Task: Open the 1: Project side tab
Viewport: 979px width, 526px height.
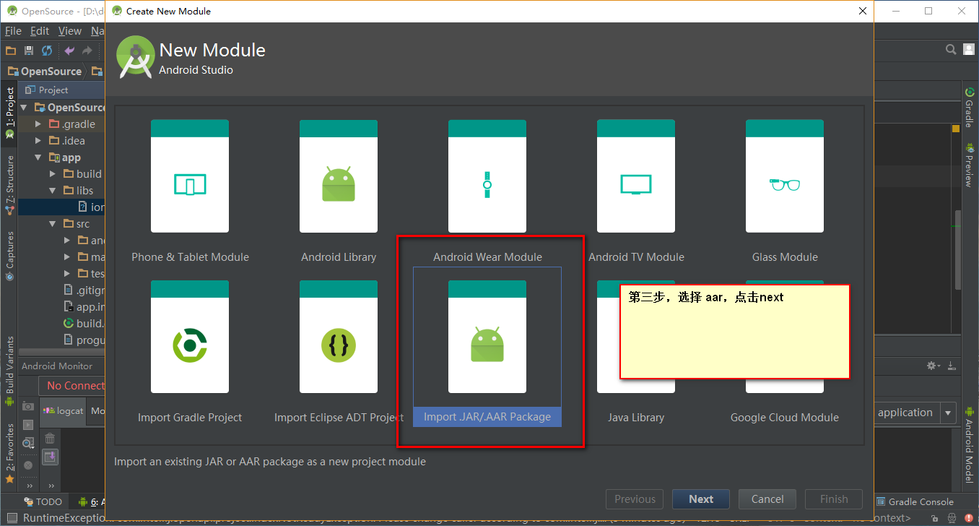Action: click(9, 113)
